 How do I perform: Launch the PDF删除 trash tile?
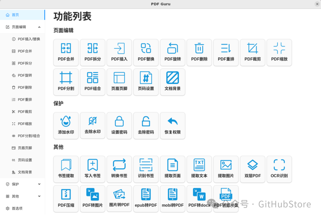click(199, 52)
